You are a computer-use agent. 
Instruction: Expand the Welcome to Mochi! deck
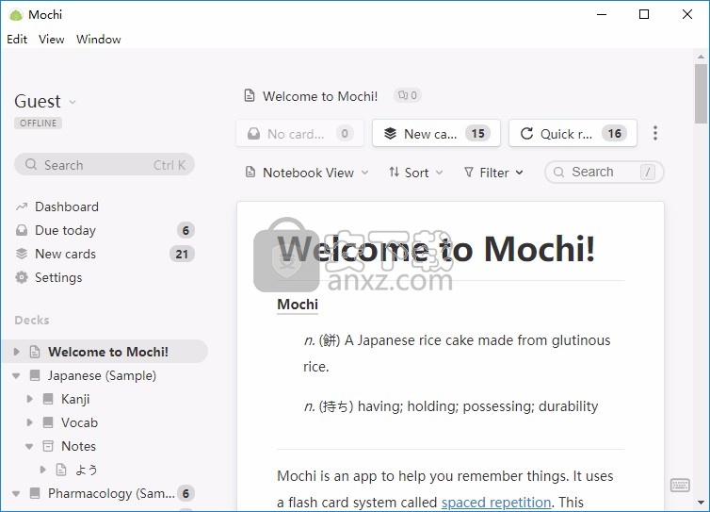pos(17,352)
